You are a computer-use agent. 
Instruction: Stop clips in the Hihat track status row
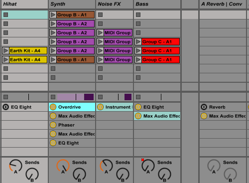(x=6, y=97)
